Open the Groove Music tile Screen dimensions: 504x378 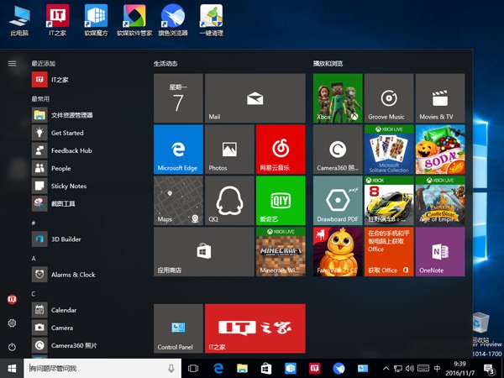coord(389,98)
